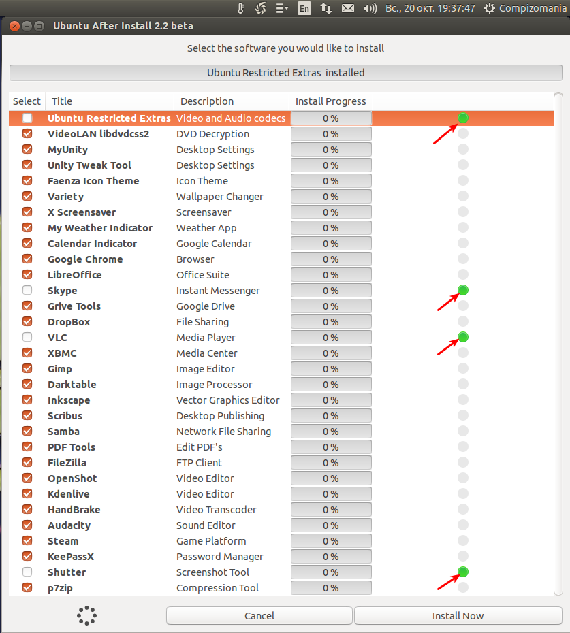Click the network up-down arrows indicator

click(x=326, y=8)
